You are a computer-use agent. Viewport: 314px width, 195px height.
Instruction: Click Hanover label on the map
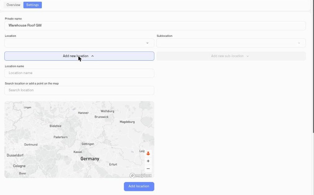point(83,113)
